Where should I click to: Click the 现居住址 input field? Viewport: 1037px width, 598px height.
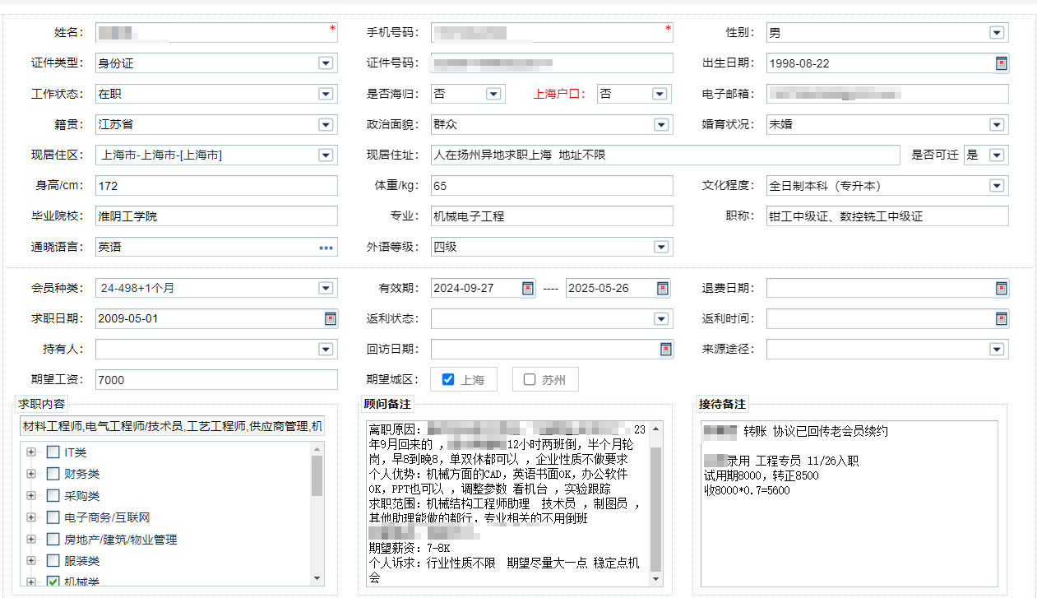pyautogui.click(x=665, y=155)
